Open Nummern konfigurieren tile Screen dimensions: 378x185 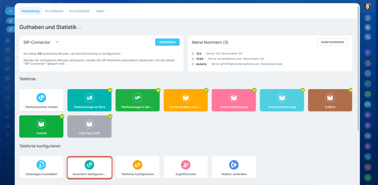tap(89, 167)
